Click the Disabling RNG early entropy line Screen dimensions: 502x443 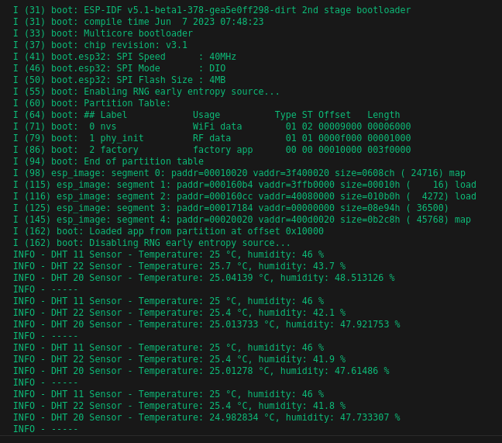click(x=152, y=243)
